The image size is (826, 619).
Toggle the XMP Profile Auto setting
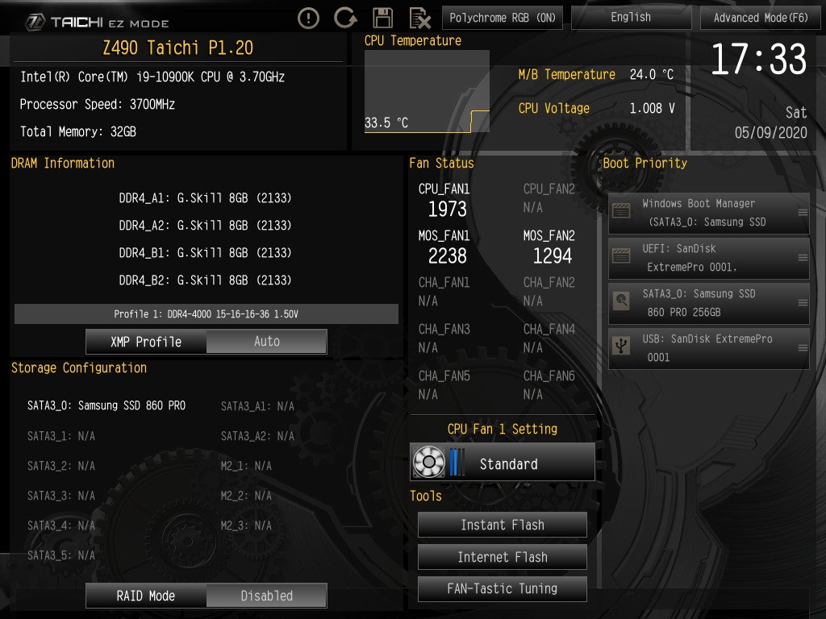(x=206, y=342)
